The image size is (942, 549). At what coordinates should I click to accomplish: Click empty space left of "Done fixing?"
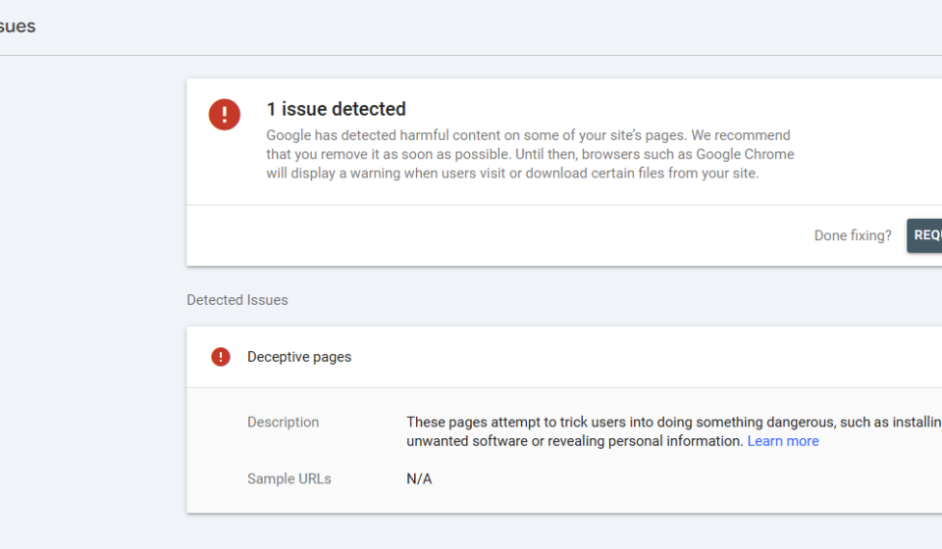point(491,235)
